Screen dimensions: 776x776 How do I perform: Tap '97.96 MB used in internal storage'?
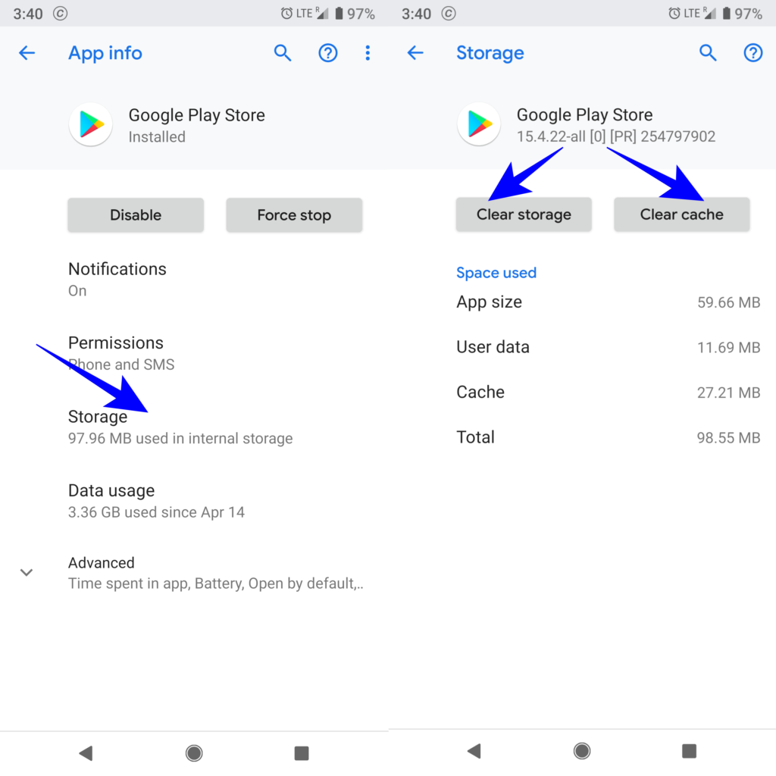click(180, 439)
